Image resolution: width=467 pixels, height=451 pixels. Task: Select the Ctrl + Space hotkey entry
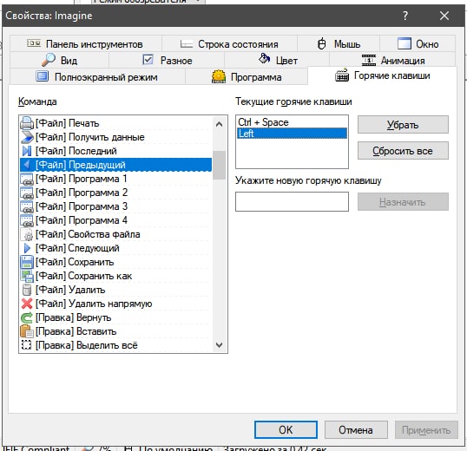292,122
